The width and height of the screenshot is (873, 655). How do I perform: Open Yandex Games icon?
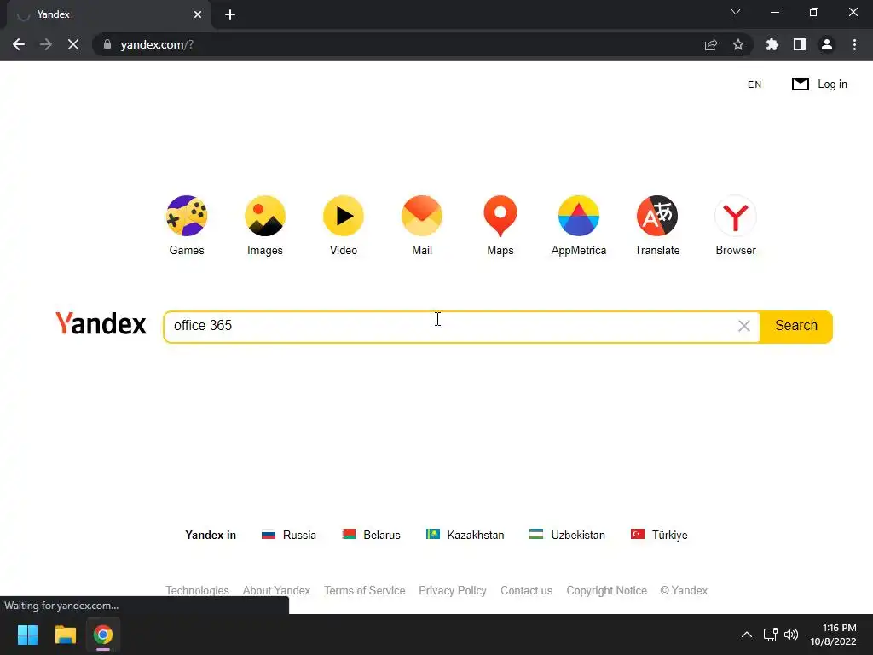(187, 216)
